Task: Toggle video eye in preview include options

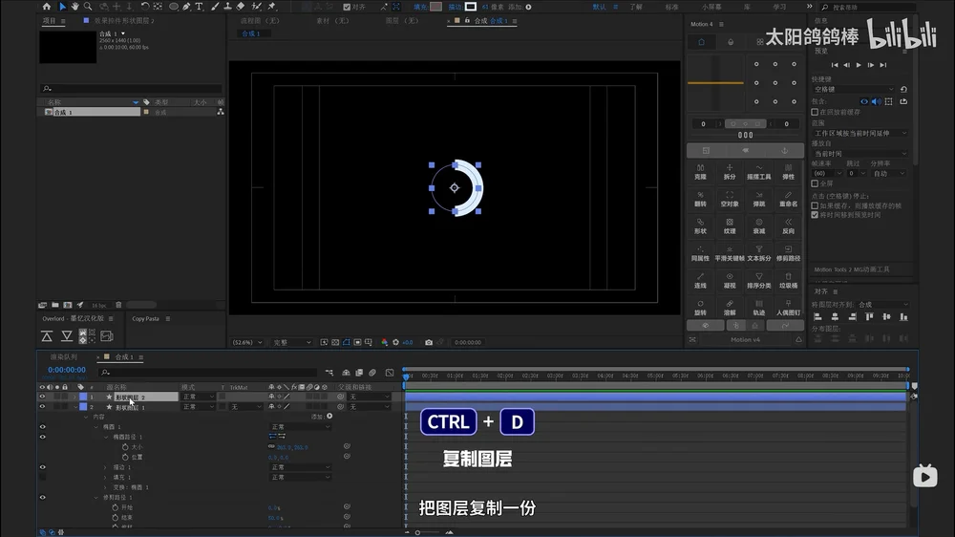Action: coord(863,102)
